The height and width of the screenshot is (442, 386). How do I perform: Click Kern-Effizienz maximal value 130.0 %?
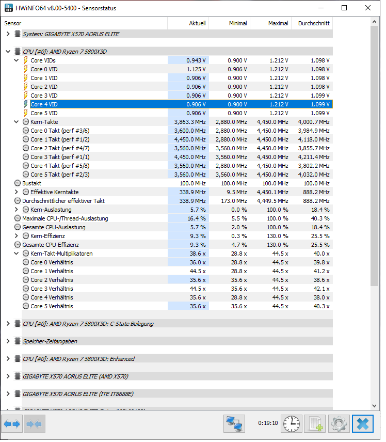(278, 236)
